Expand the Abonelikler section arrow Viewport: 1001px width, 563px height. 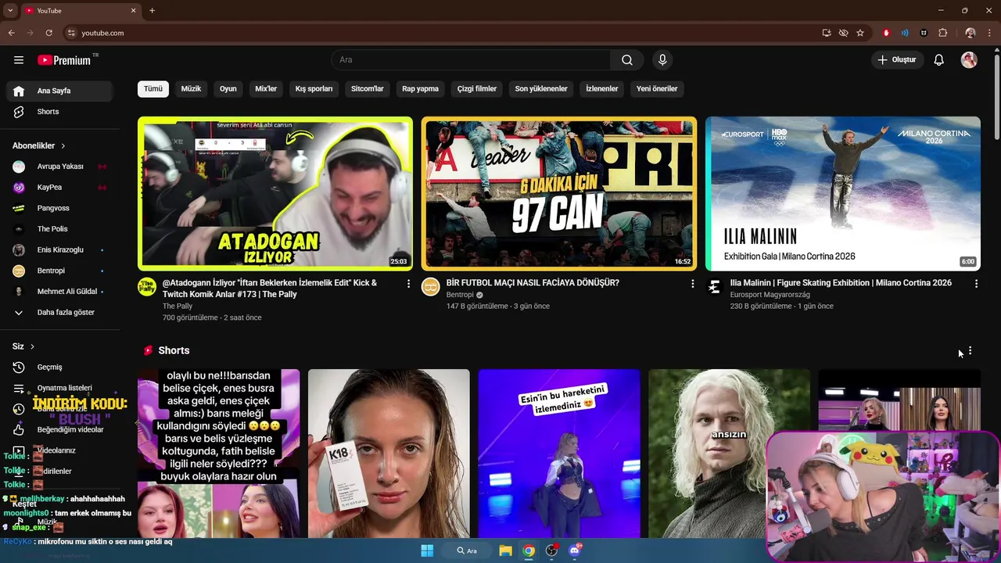coord(63,146)
